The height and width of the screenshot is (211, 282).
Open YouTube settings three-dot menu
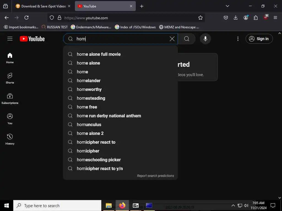coord(238,39)
